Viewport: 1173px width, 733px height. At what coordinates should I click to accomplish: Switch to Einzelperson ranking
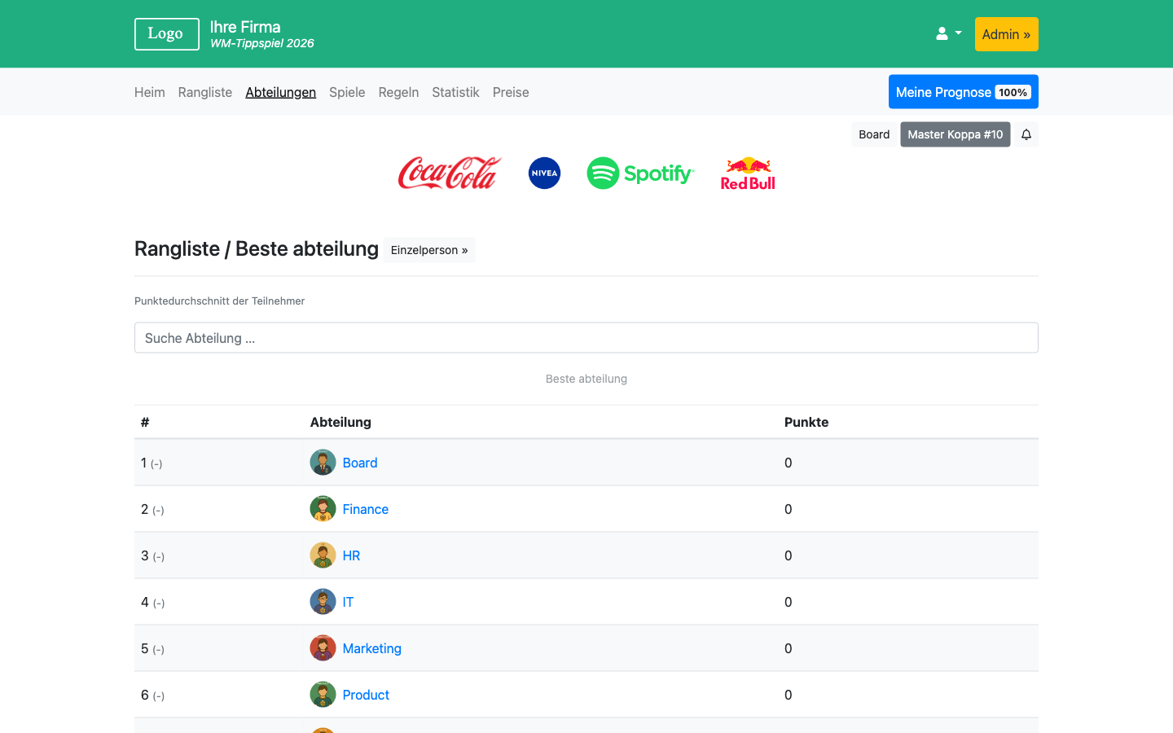429,250
